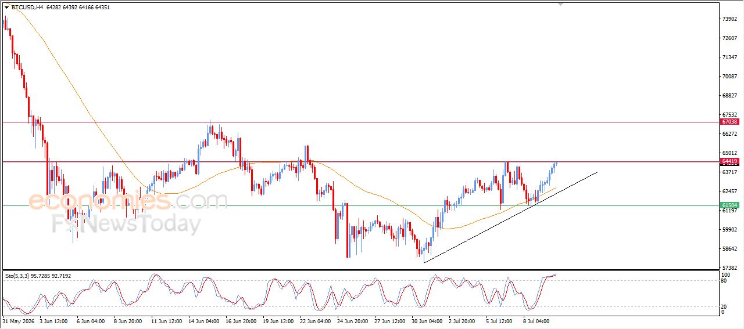Click the arrow icon before BTCUSD,H4
This screenshot has width=744, height=329.
coord(6,8)
